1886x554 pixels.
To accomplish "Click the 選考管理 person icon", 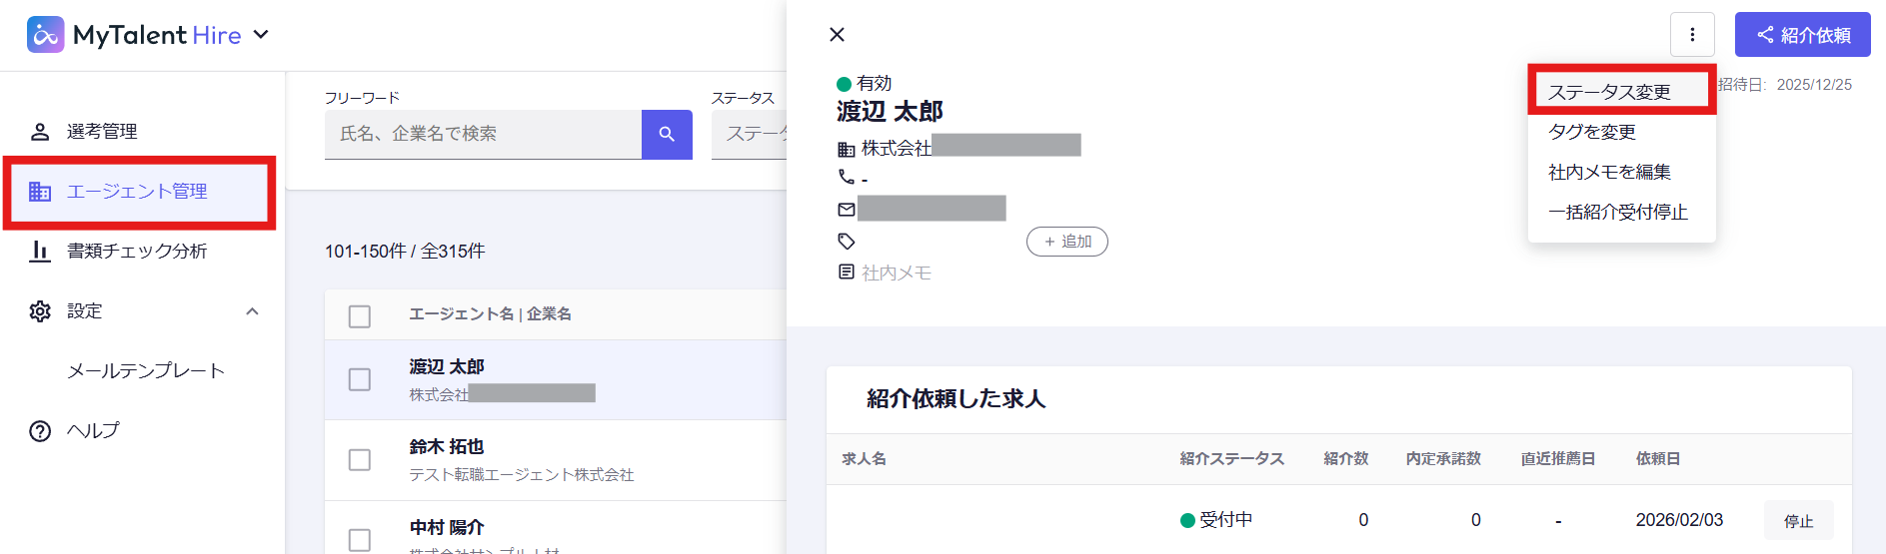I will [x=40, y=132].
